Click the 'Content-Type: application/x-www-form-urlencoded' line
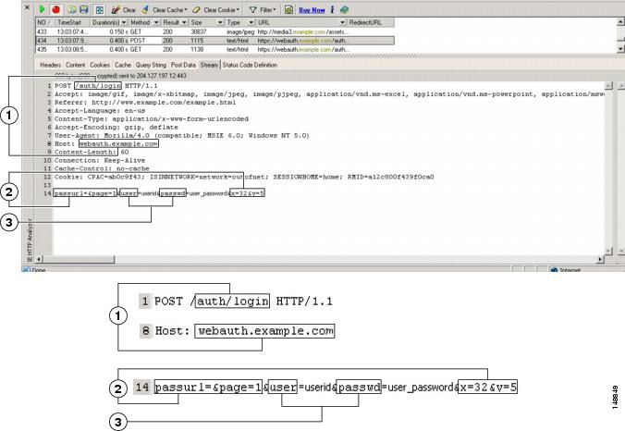 coord(152,119)
